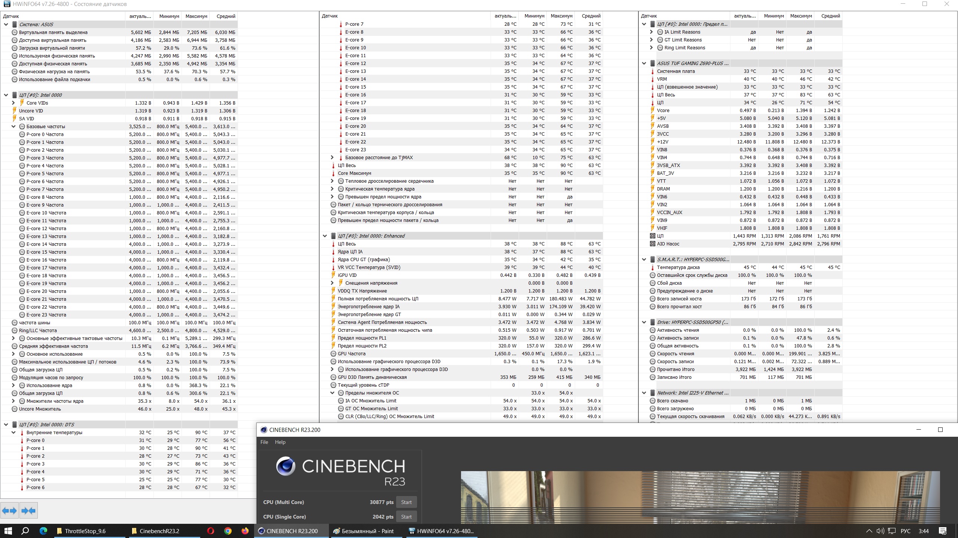The width and height of the screenshot is (958, 538).
Task: Expand the IA Limit Reasons row
Action: [652, 32]
